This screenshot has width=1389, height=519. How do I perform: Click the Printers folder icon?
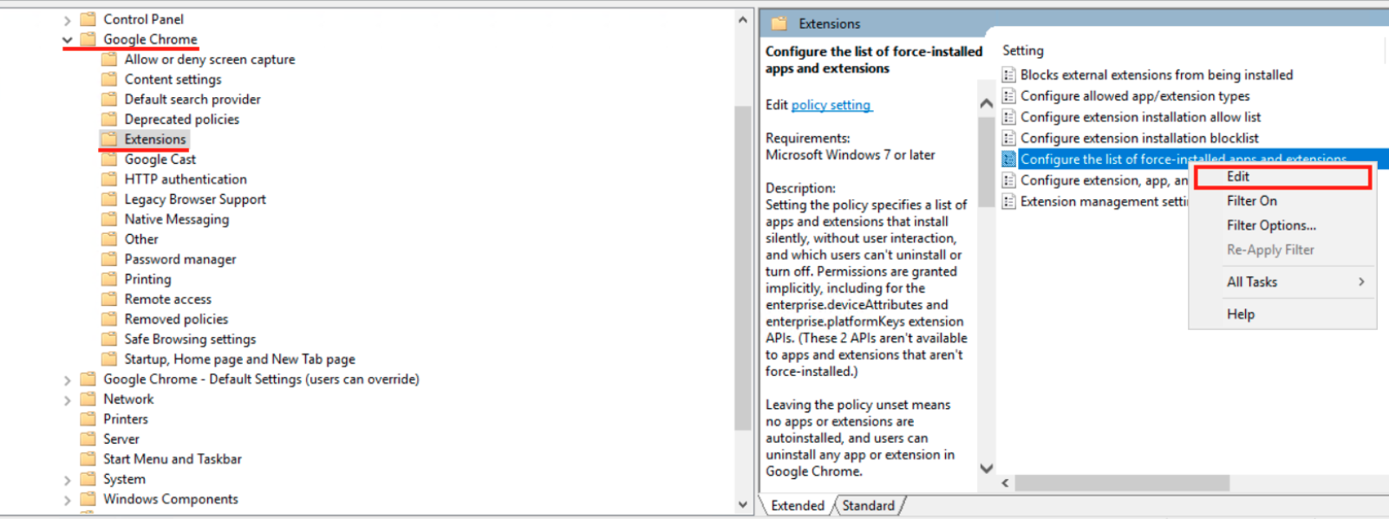[x=88, y=418]
